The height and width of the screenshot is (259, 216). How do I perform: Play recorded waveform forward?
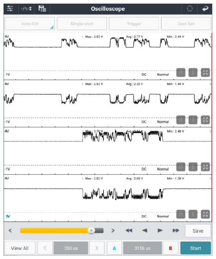[160, 231]
